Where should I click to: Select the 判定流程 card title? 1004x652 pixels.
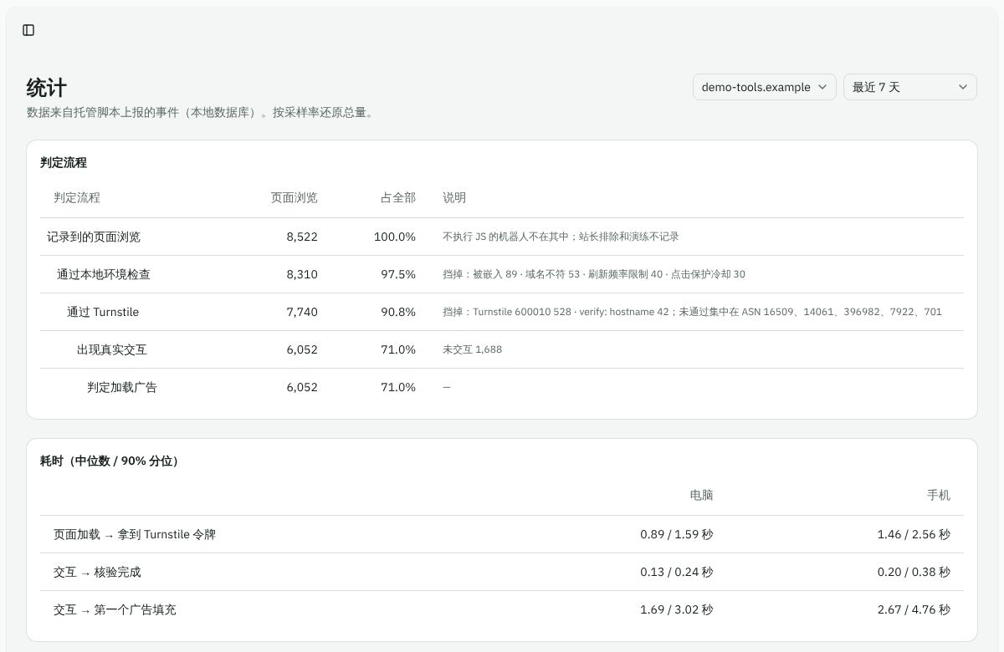[64, 162]
